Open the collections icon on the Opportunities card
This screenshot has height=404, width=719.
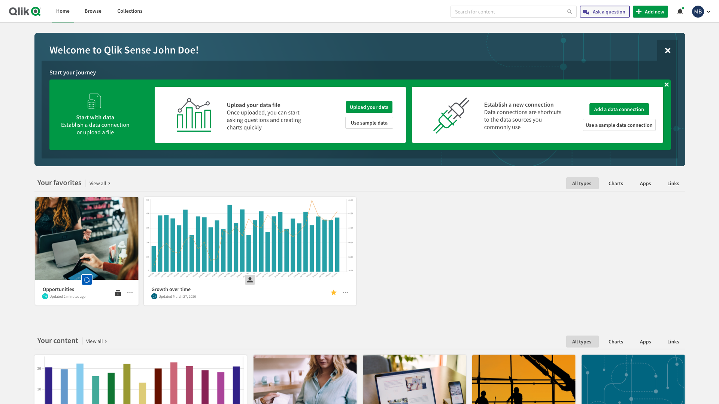tap(118, 293)
